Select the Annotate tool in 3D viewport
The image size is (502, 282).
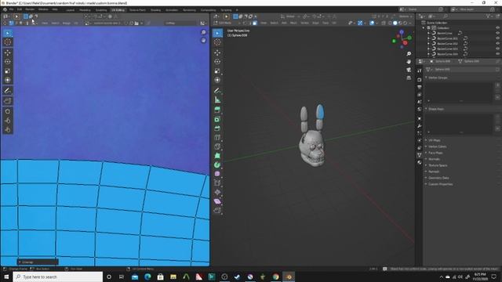point(217,91)
